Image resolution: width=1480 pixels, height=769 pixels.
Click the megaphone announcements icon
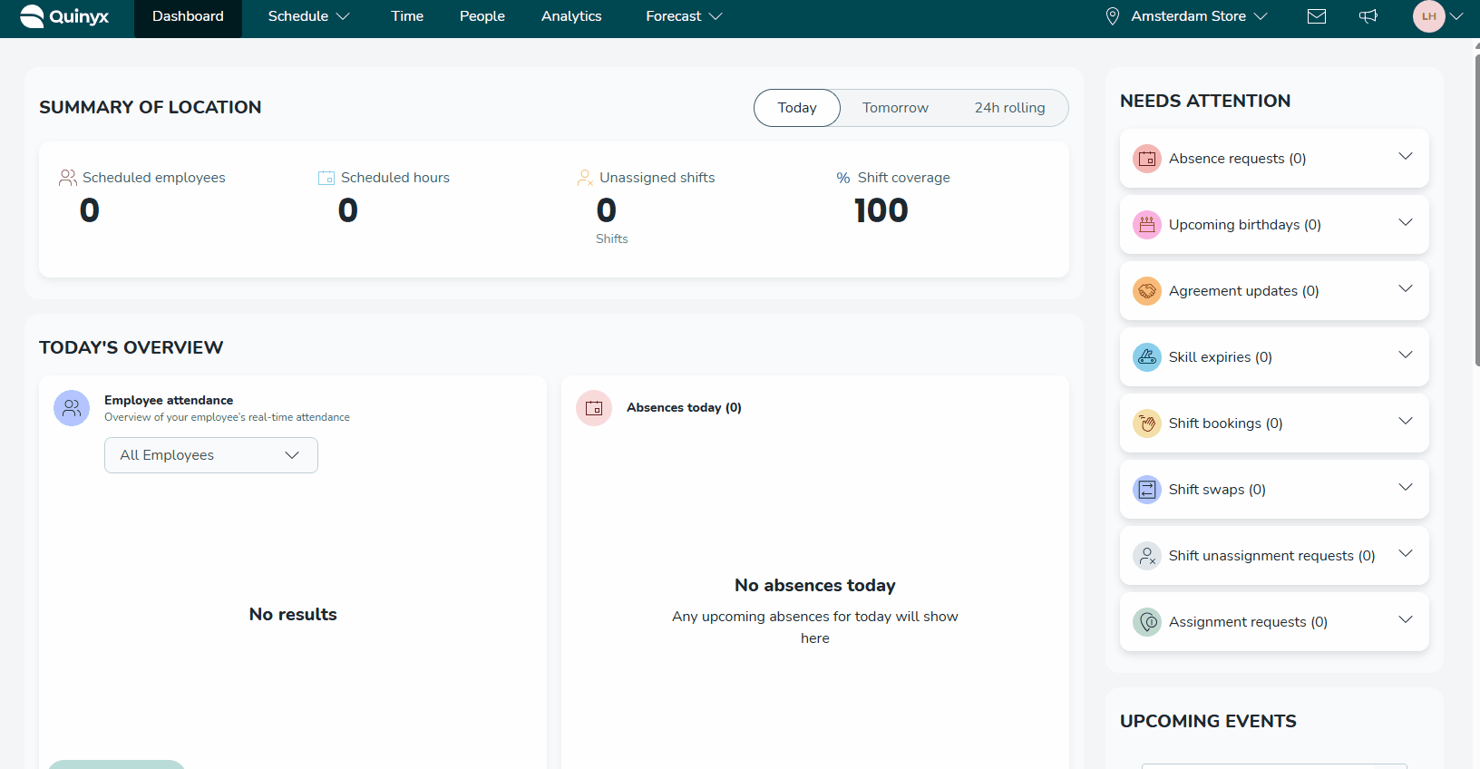coord(1368,16)
